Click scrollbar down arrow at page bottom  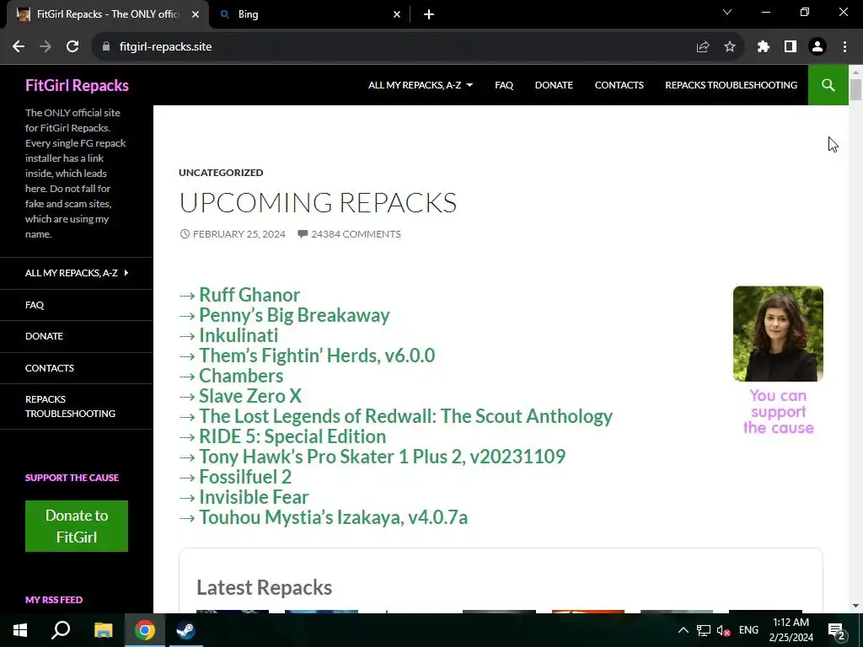click(855, 606)
